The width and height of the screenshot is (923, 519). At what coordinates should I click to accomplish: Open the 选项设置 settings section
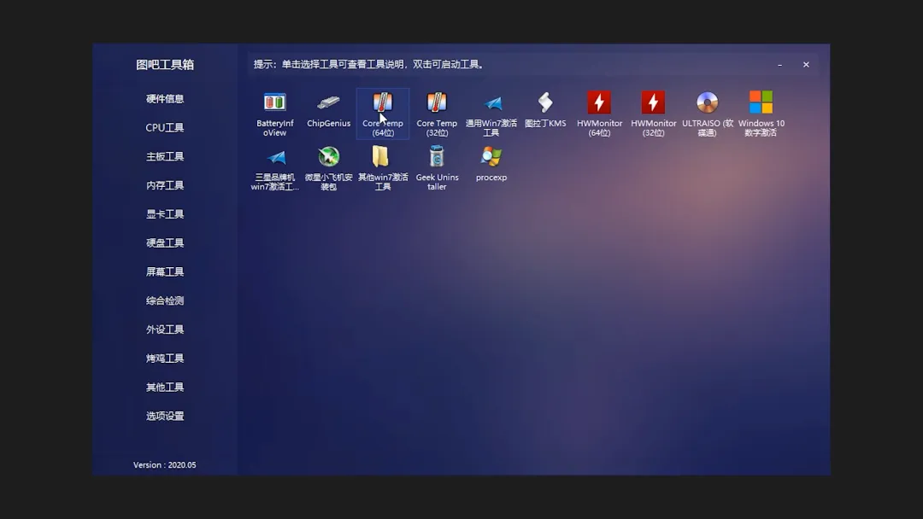[163, 416]
